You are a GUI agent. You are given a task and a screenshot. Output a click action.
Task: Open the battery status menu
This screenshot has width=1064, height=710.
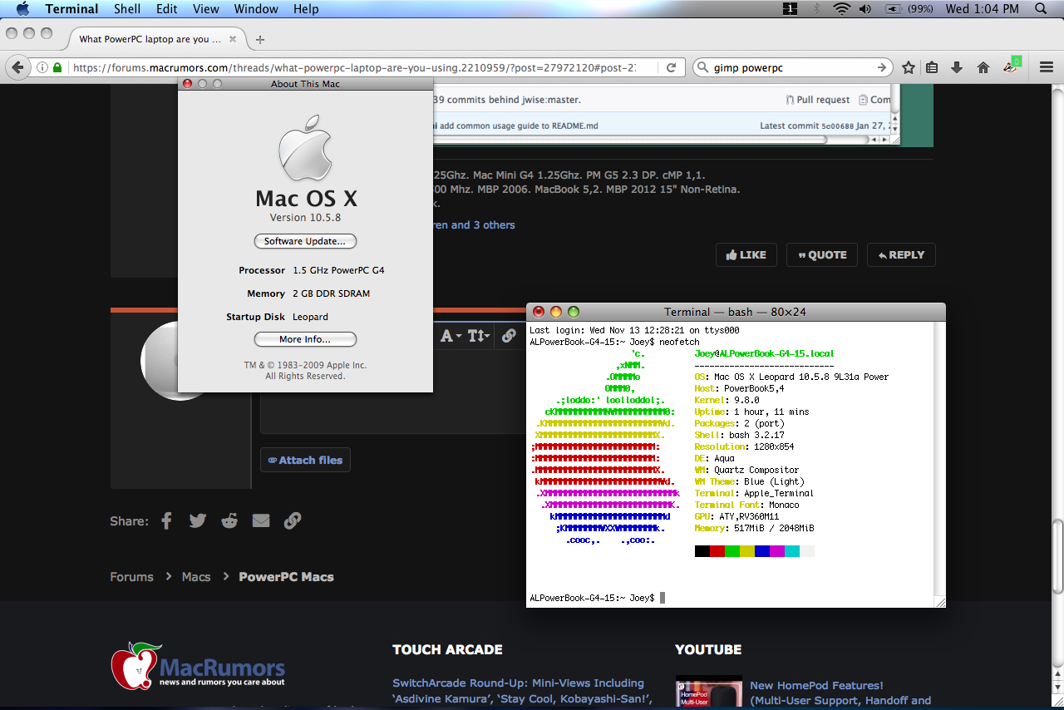894,9
